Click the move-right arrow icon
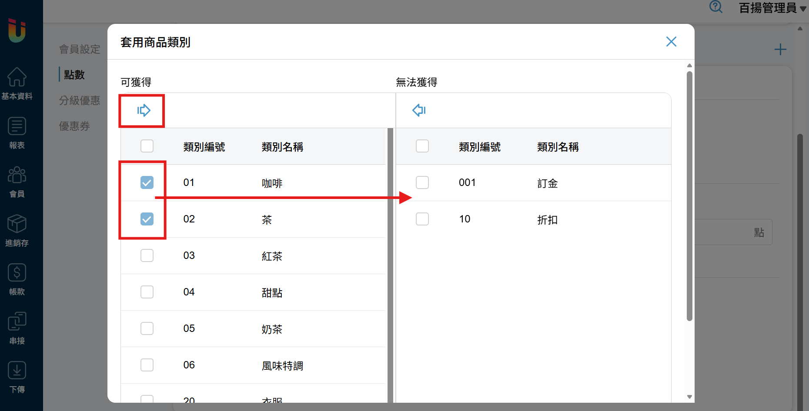This screenshot has width=809, height=411. [x=144, y=110]
